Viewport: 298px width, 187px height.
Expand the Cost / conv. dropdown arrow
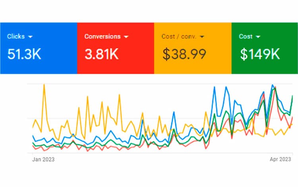click(x=202, y=37)
